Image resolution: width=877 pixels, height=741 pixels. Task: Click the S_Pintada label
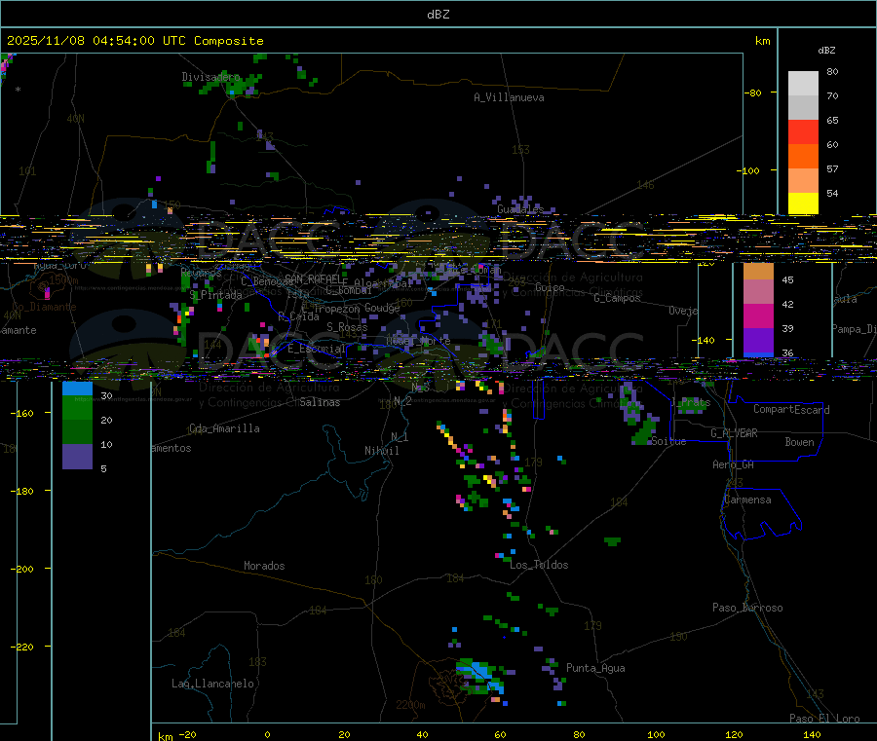pyautogui.click(x=216, y=294)
